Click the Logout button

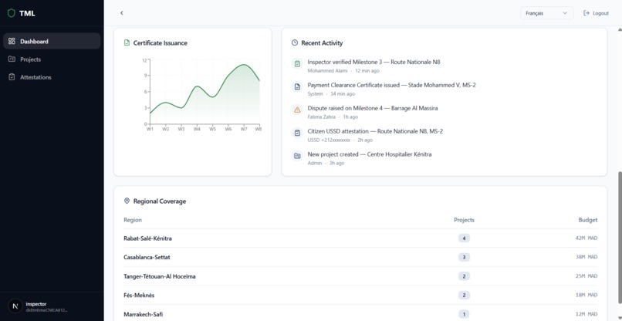click(x=596, y=13)
